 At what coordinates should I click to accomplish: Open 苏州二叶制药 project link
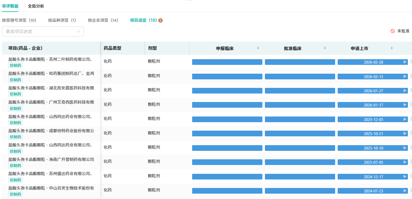click(50, 59)
